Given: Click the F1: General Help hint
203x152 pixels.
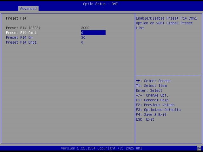Looking at the screenshot, I should (x=152, y=100).
